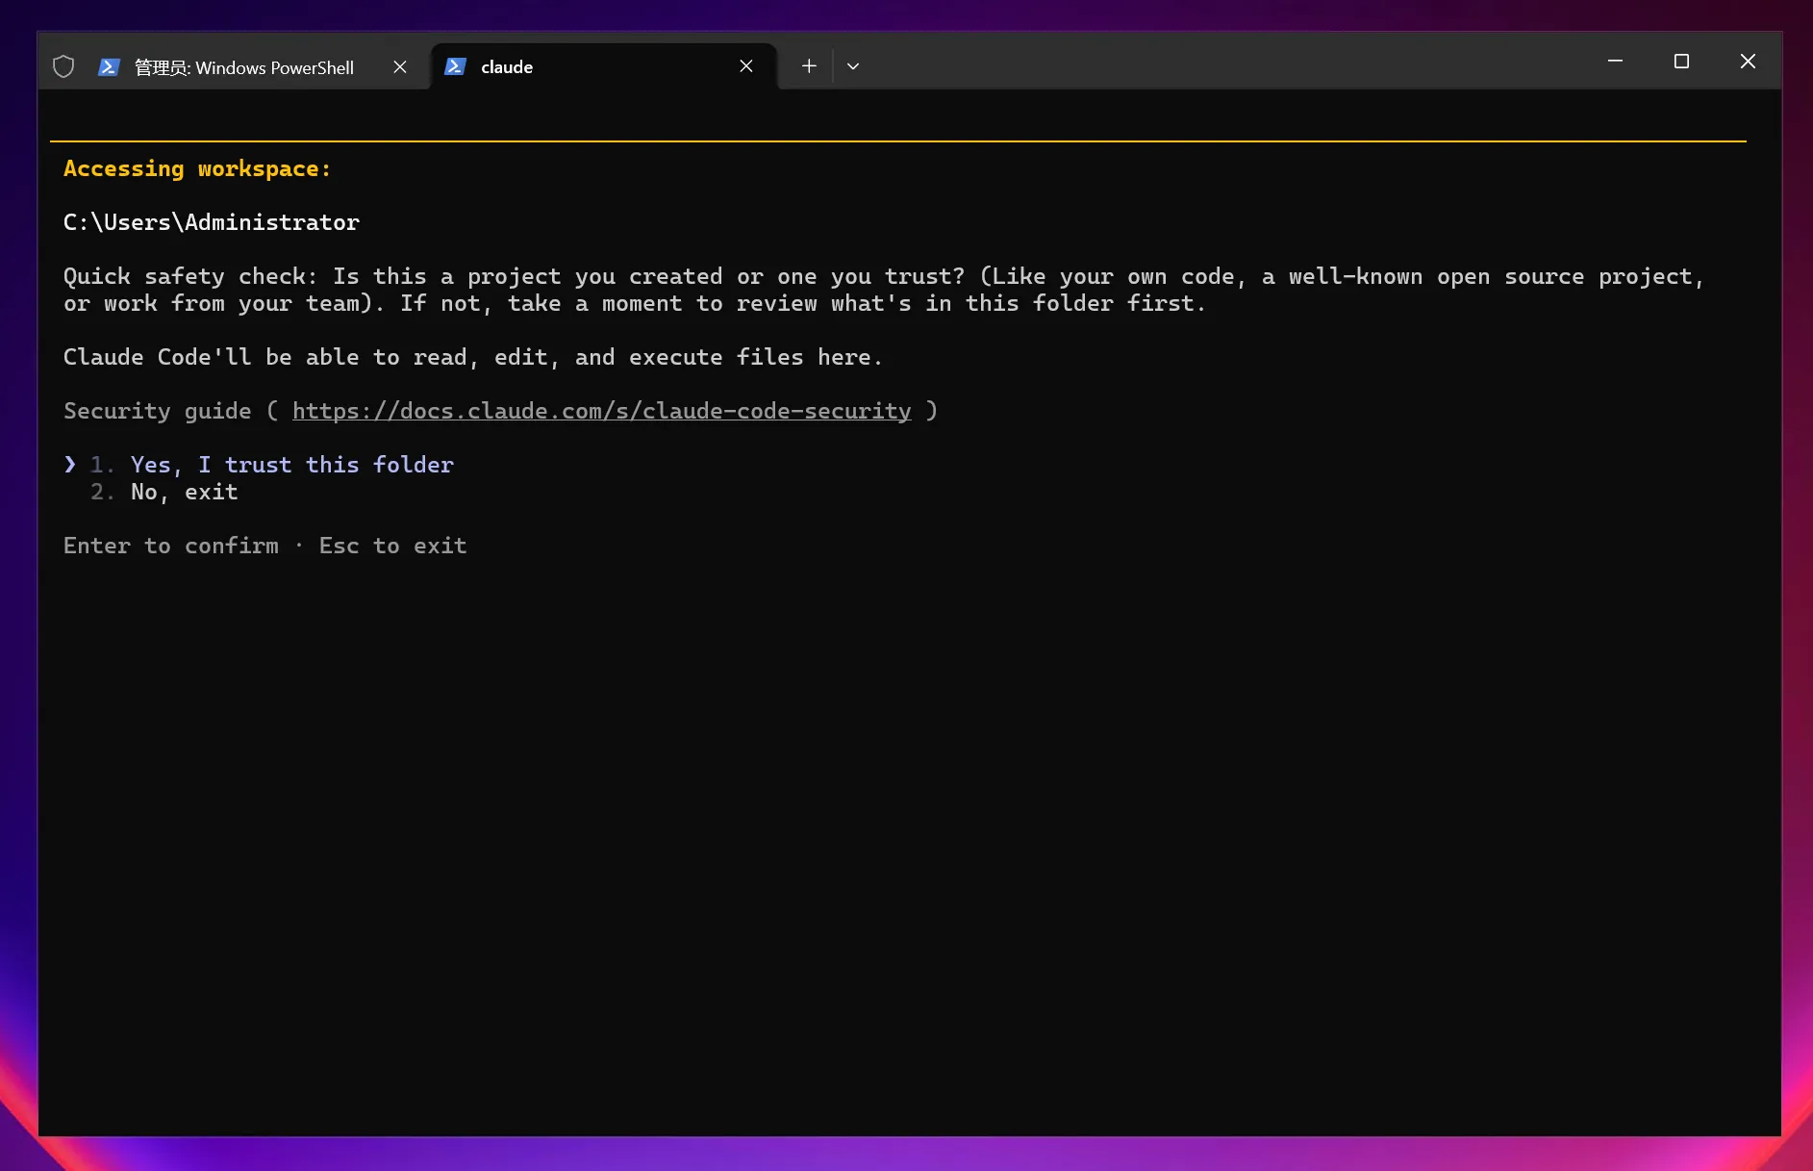Viewport: 1813px width, 1171px height.
Task: Close the Windows PowerShell tab
Action: tap(400, 66)
